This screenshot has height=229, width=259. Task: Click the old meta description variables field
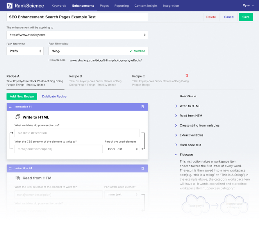[77, 133]
